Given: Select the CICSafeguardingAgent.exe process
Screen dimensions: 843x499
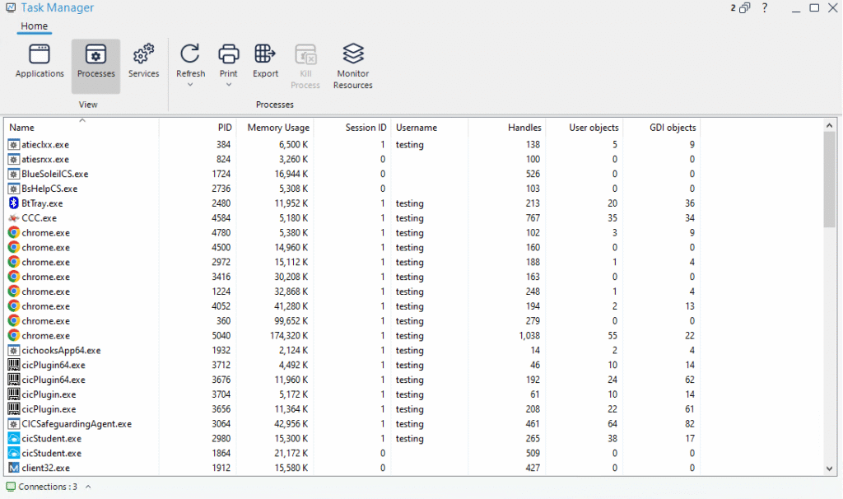Looking at the screenshot, I should (352, 424).
